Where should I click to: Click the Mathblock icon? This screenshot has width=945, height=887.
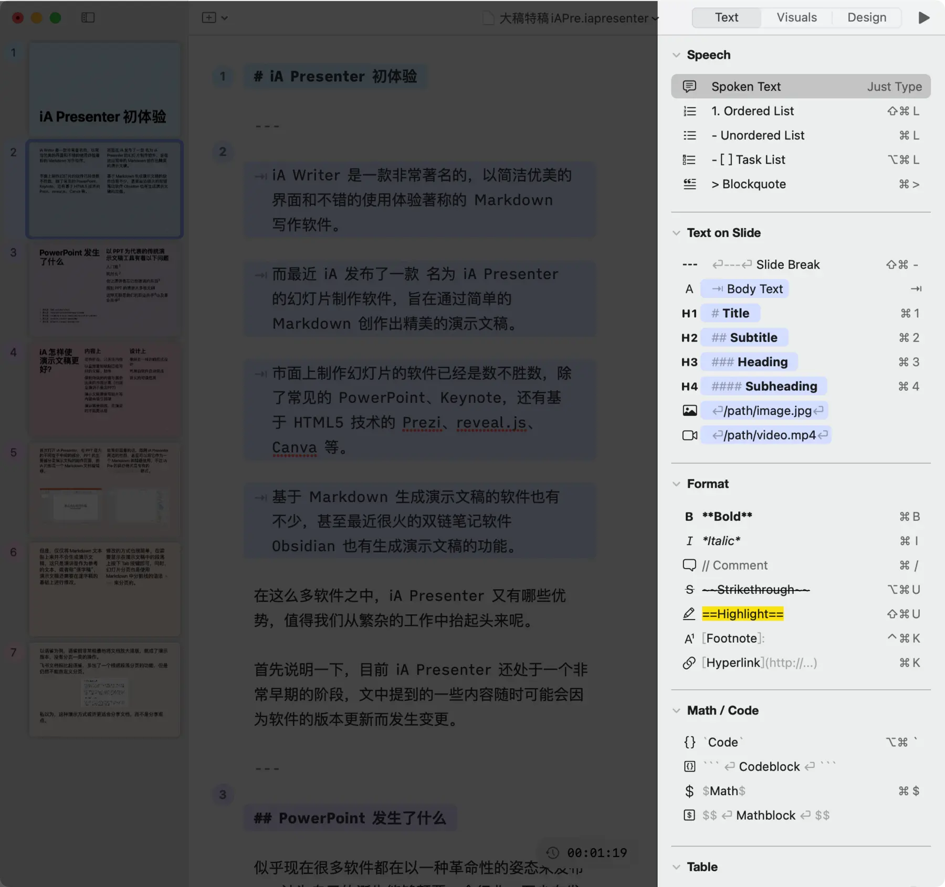pos(689,815)
